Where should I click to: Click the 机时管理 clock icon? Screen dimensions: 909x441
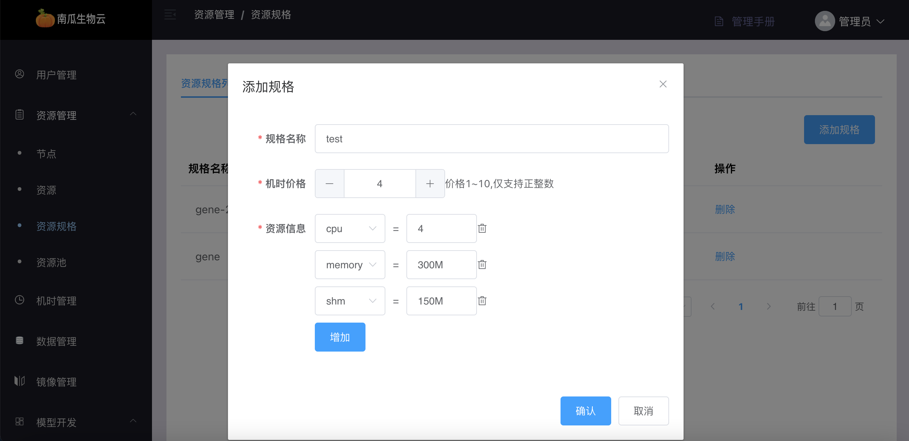(x=20, y=300)
